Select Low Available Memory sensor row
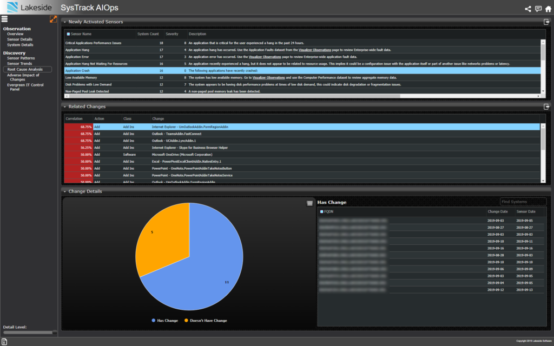This screenshot has height=346, width=554. click(x=302, y=78)
